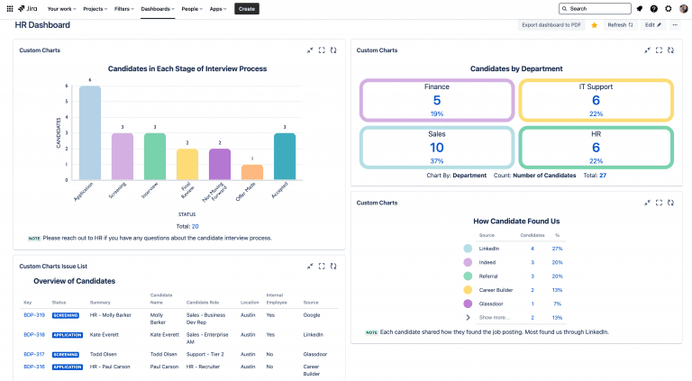Open the notifications bell icon

coord(640,9)
